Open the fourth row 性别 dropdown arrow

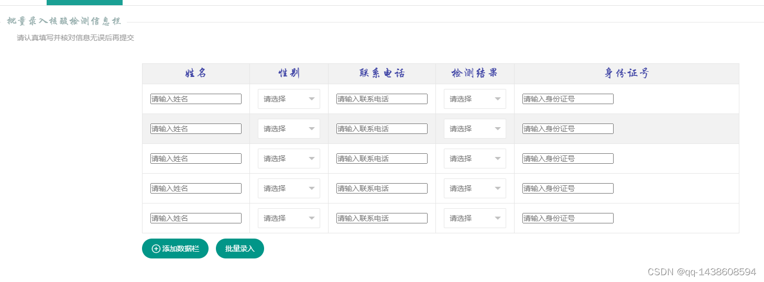312,188
